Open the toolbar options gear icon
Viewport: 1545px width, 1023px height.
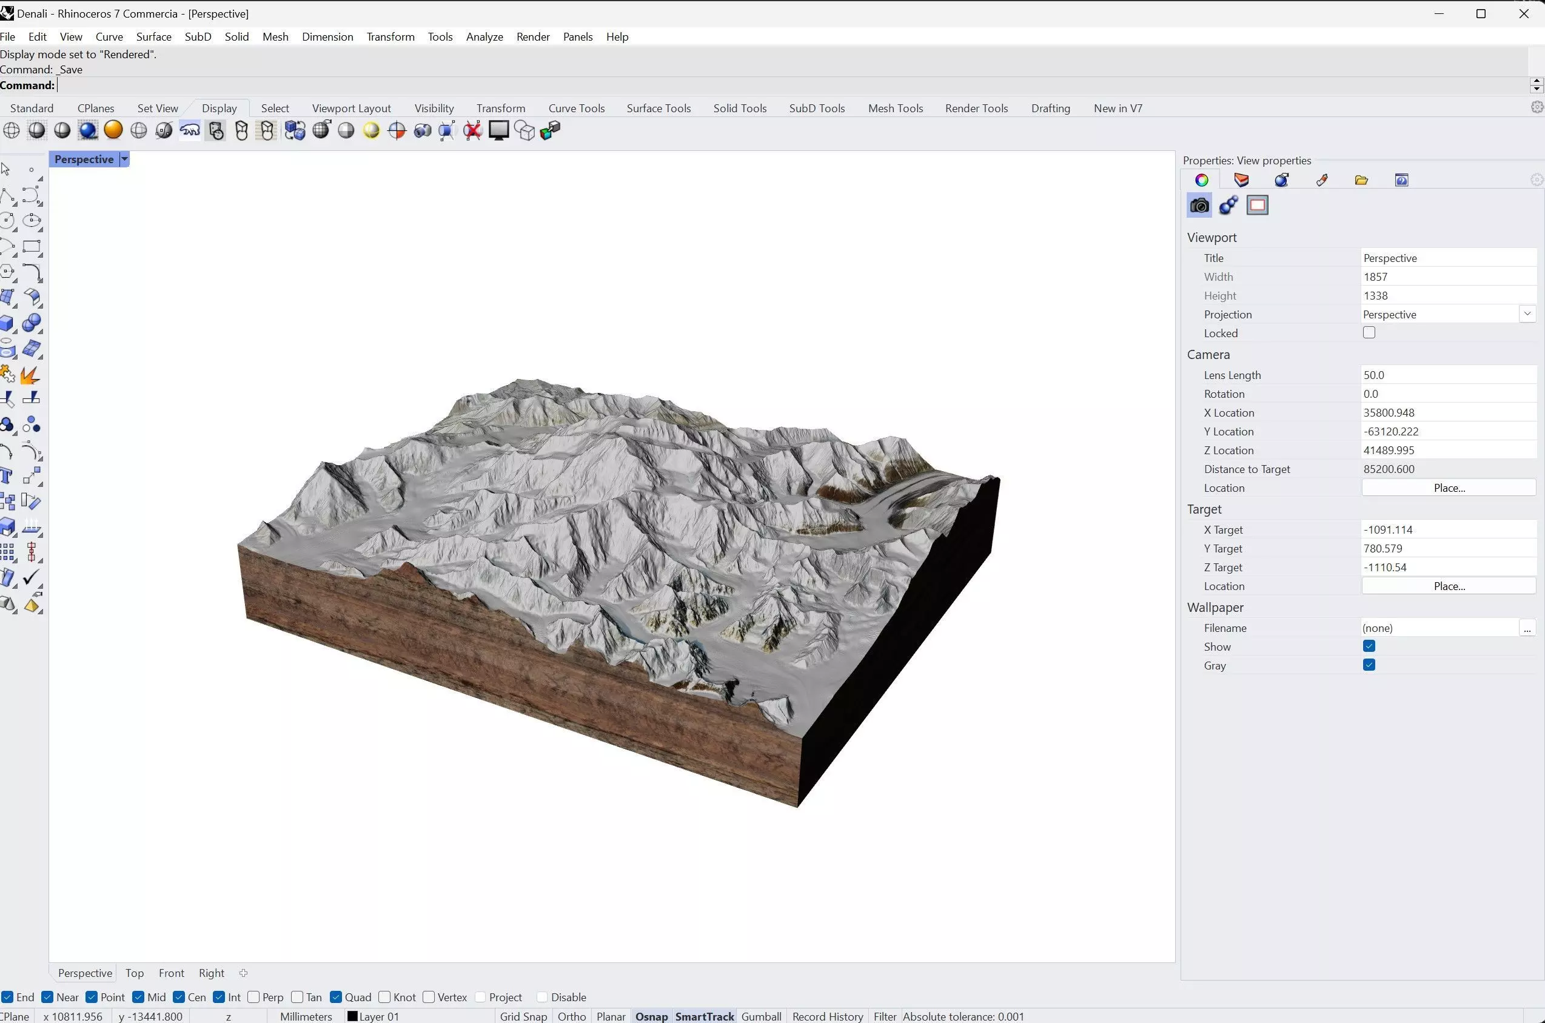1537,107
